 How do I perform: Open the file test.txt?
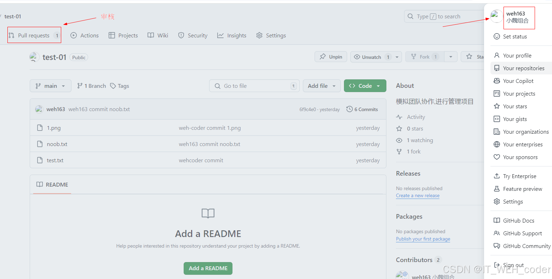(55, 160)
